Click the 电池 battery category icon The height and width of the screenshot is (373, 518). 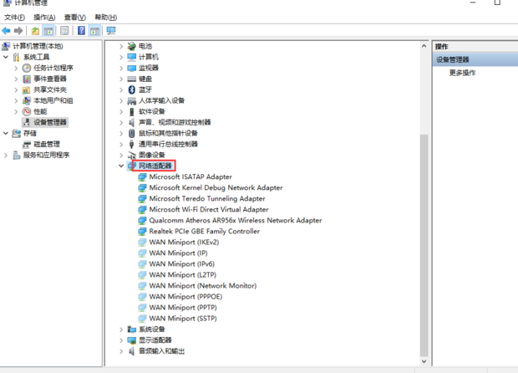pos(131,46)
